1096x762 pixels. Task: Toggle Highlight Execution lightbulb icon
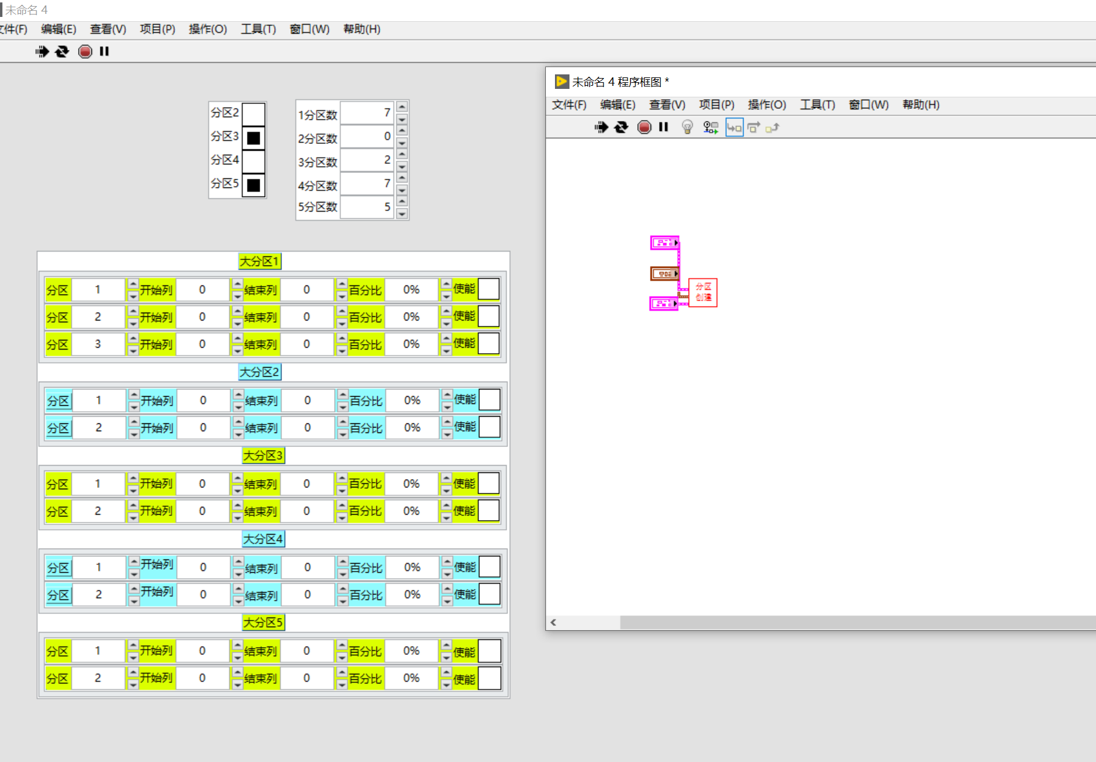(x=687, y=127)
